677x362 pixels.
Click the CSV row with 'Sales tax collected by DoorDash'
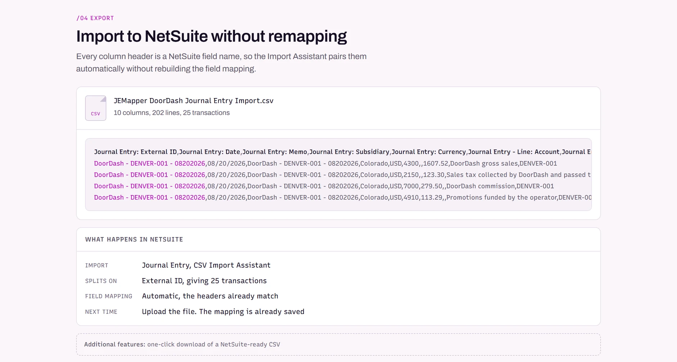[342, 175]
